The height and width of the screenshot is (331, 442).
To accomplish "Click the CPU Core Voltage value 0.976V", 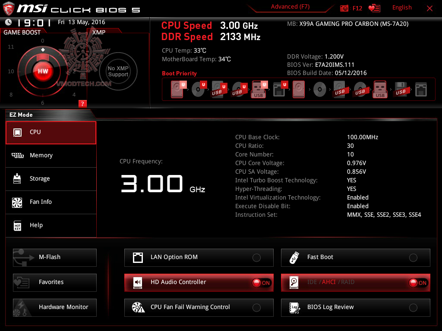I will pos(356,163).
